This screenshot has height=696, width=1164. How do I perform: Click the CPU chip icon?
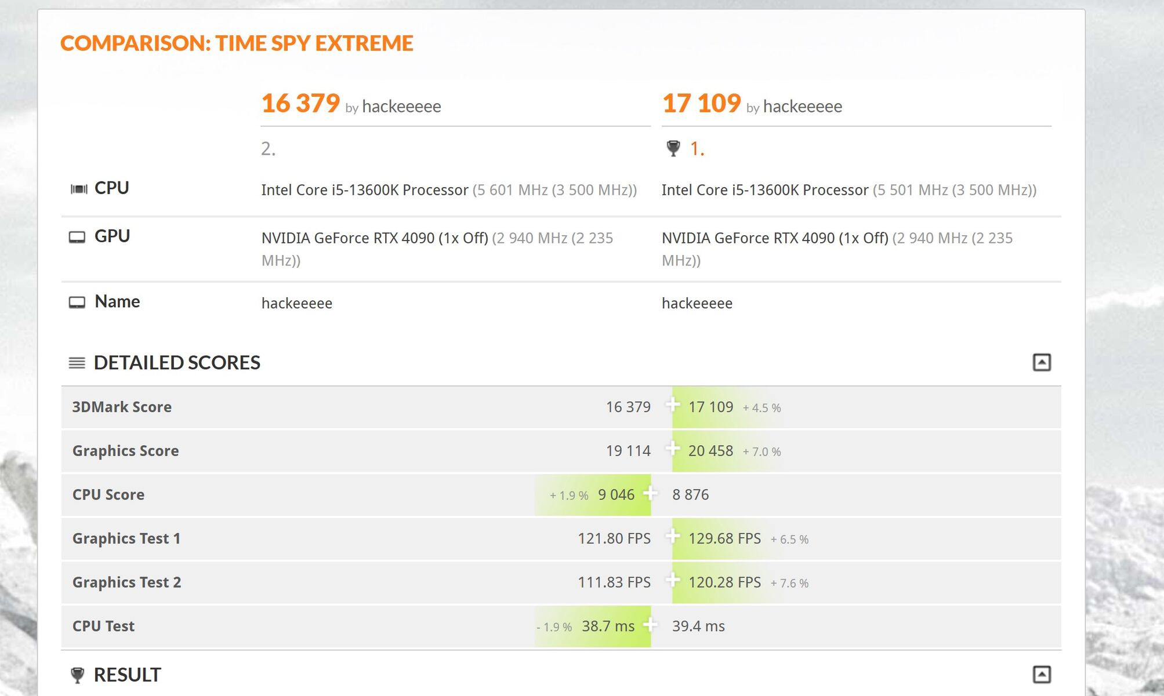tap(78, 189)
